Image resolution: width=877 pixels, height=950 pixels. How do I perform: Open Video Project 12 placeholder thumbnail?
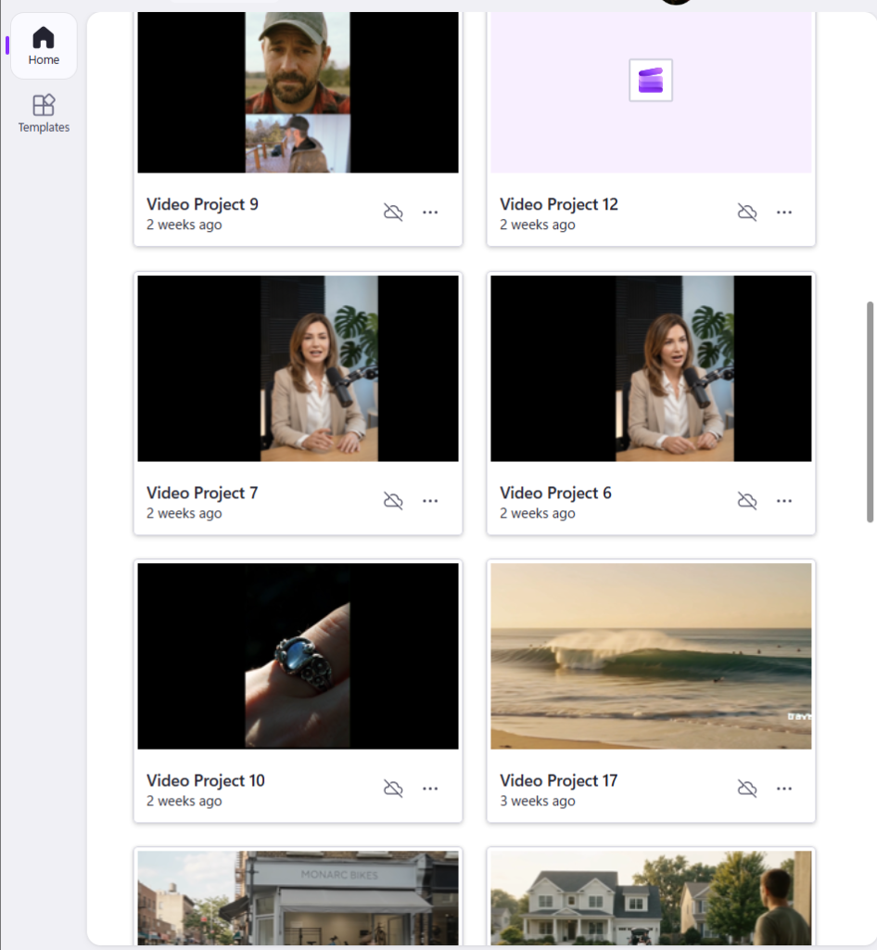pyautogui.click(x=651, y=92)
